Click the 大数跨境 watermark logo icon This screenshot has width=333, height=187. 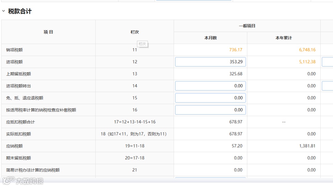[x=9, y=181]
